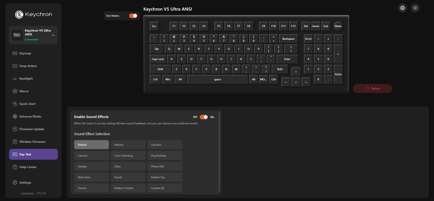Click the red Retest button
The image size is (434, 201).
373,88
